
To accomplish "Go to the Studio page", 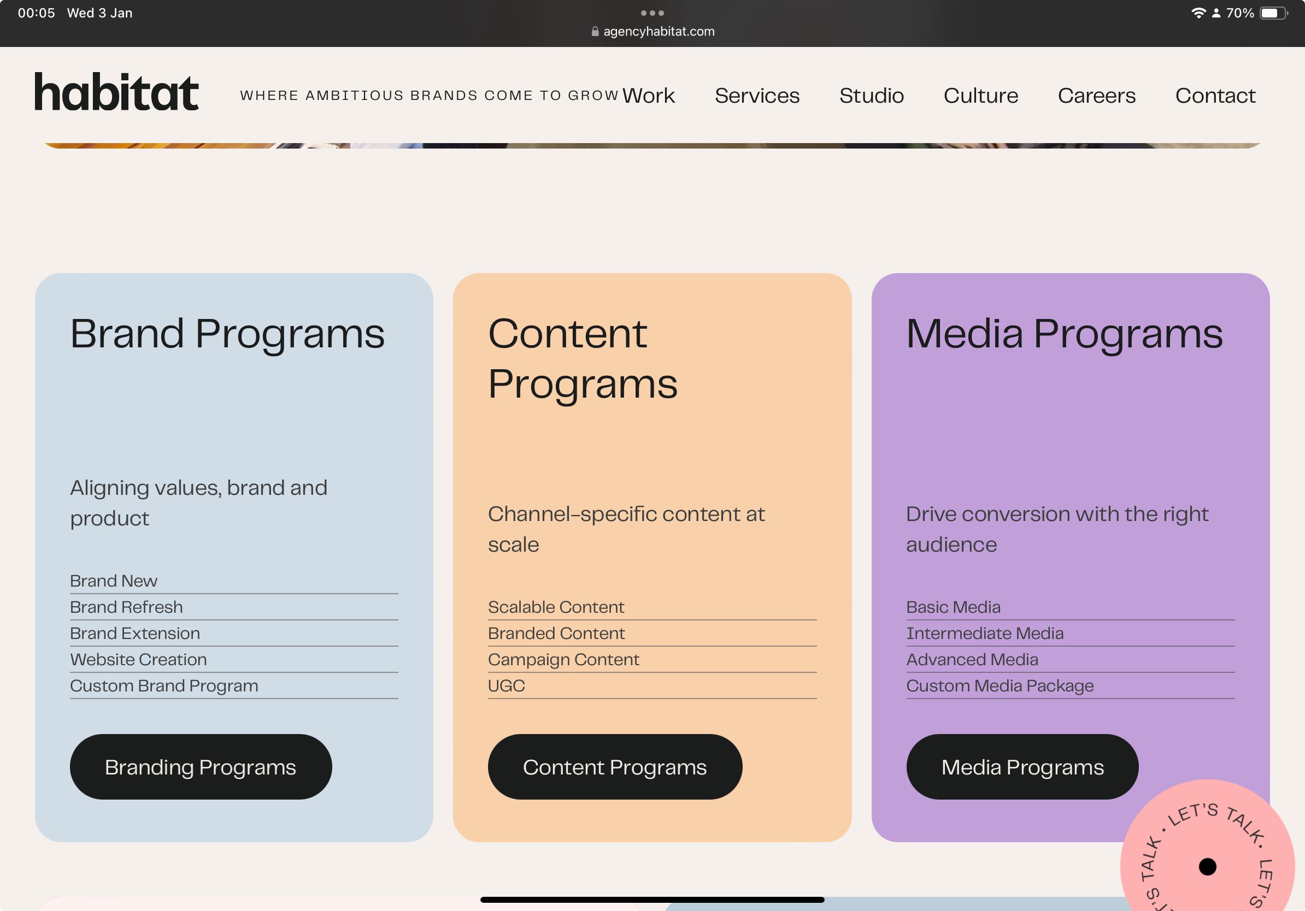I will [871, 96].
